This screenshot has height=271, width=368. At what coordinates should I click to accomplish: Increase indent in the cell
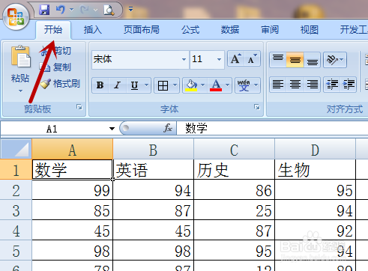(349, 85)
